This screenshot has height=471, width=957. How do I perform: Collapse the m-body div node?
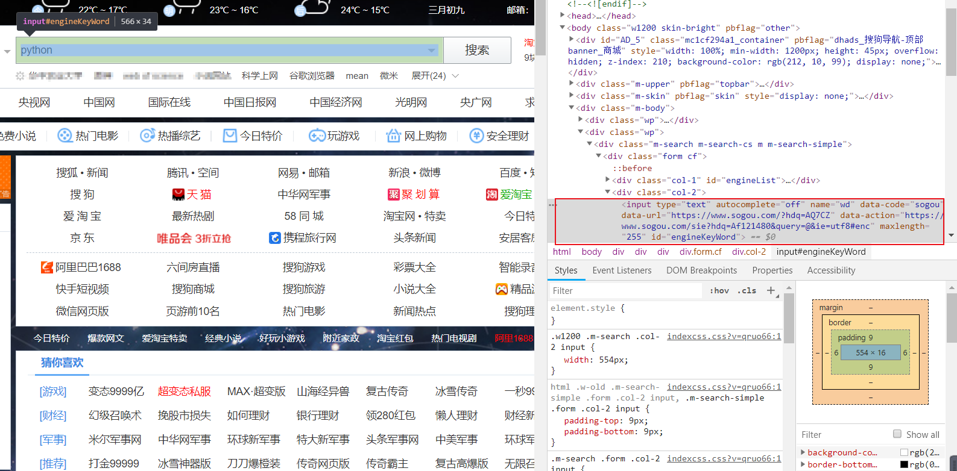click(572, 108)
